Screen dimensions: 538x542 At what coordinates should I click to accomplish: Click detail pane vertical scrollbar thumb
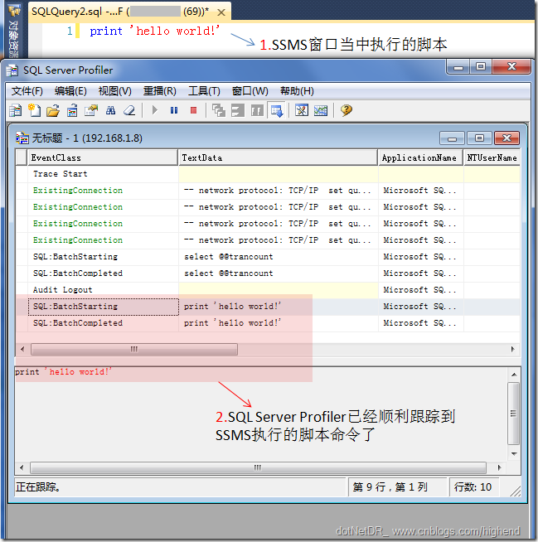point(514,414)
